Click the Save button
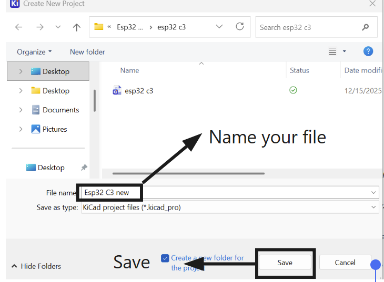 (x=285, y=263)
